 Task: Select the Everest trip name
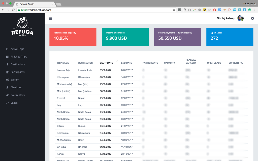point(61,98)
